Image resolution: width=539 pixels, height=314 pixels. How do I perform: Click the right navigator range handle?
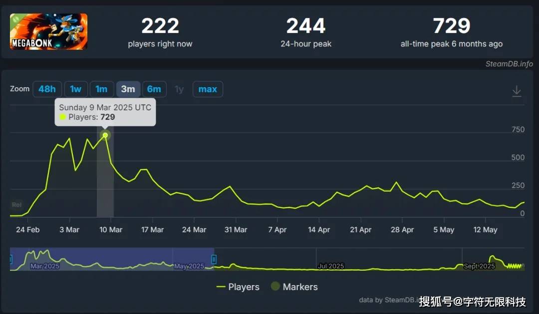pos(214,259)
